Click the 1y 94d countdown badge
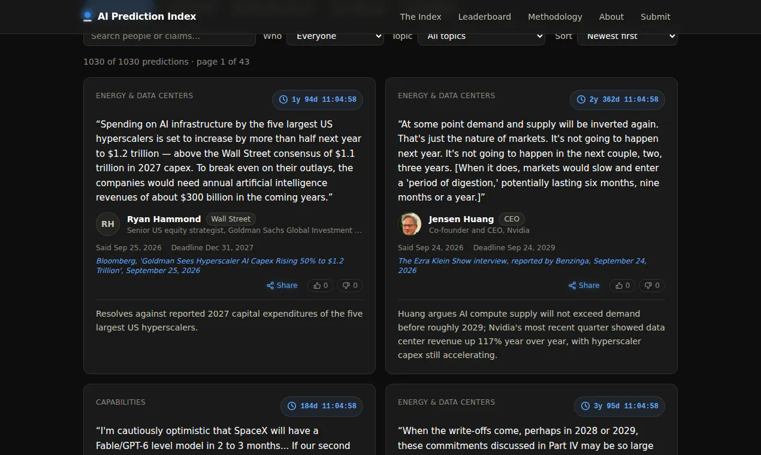 click(318, 99)
